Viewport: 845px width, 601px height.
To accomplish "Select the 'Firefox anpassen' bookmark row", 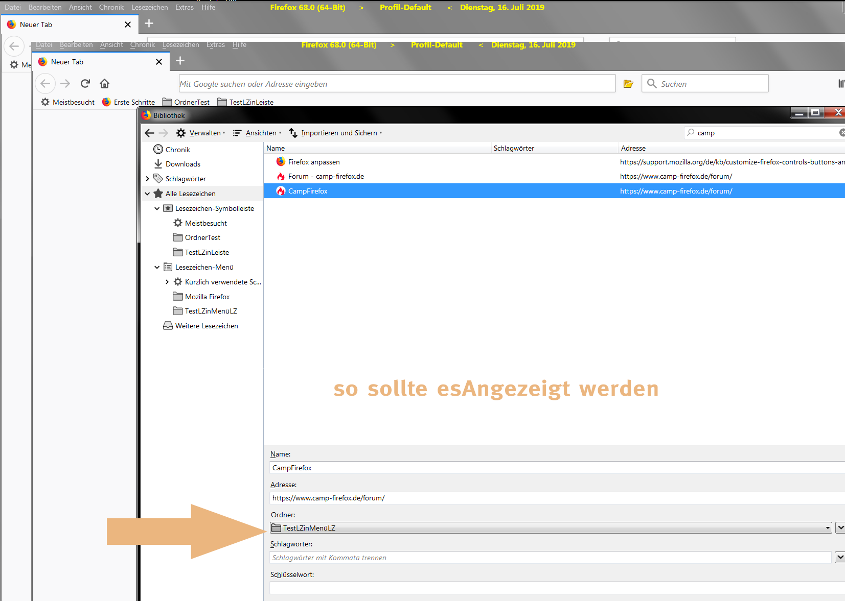I will [554, 162].
